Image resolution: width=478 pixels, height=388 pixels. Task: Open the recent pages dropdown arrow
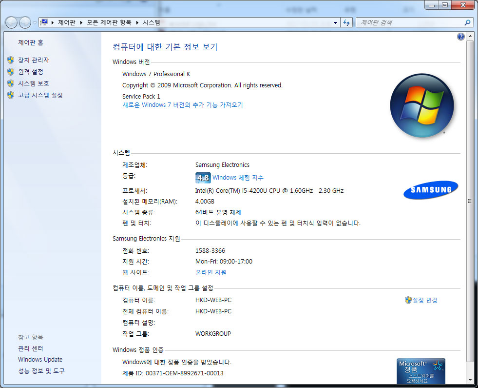click(35, 23)
